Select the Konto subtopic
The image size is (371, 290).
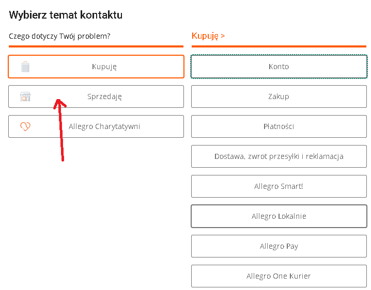tap(279, 67)
